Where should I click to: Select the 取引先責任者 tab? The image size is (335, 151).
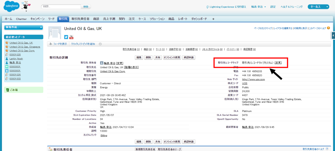click(80, 19)
